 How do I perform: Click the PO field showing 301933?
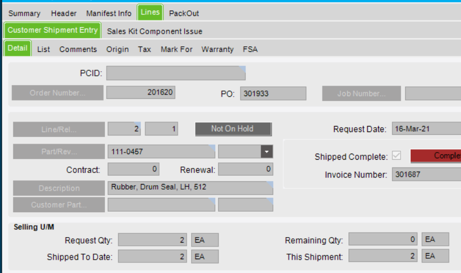tap(273, 93)
